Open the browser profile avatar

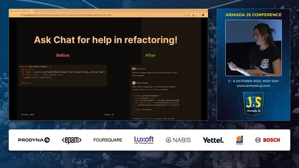(x=203, y=15)
